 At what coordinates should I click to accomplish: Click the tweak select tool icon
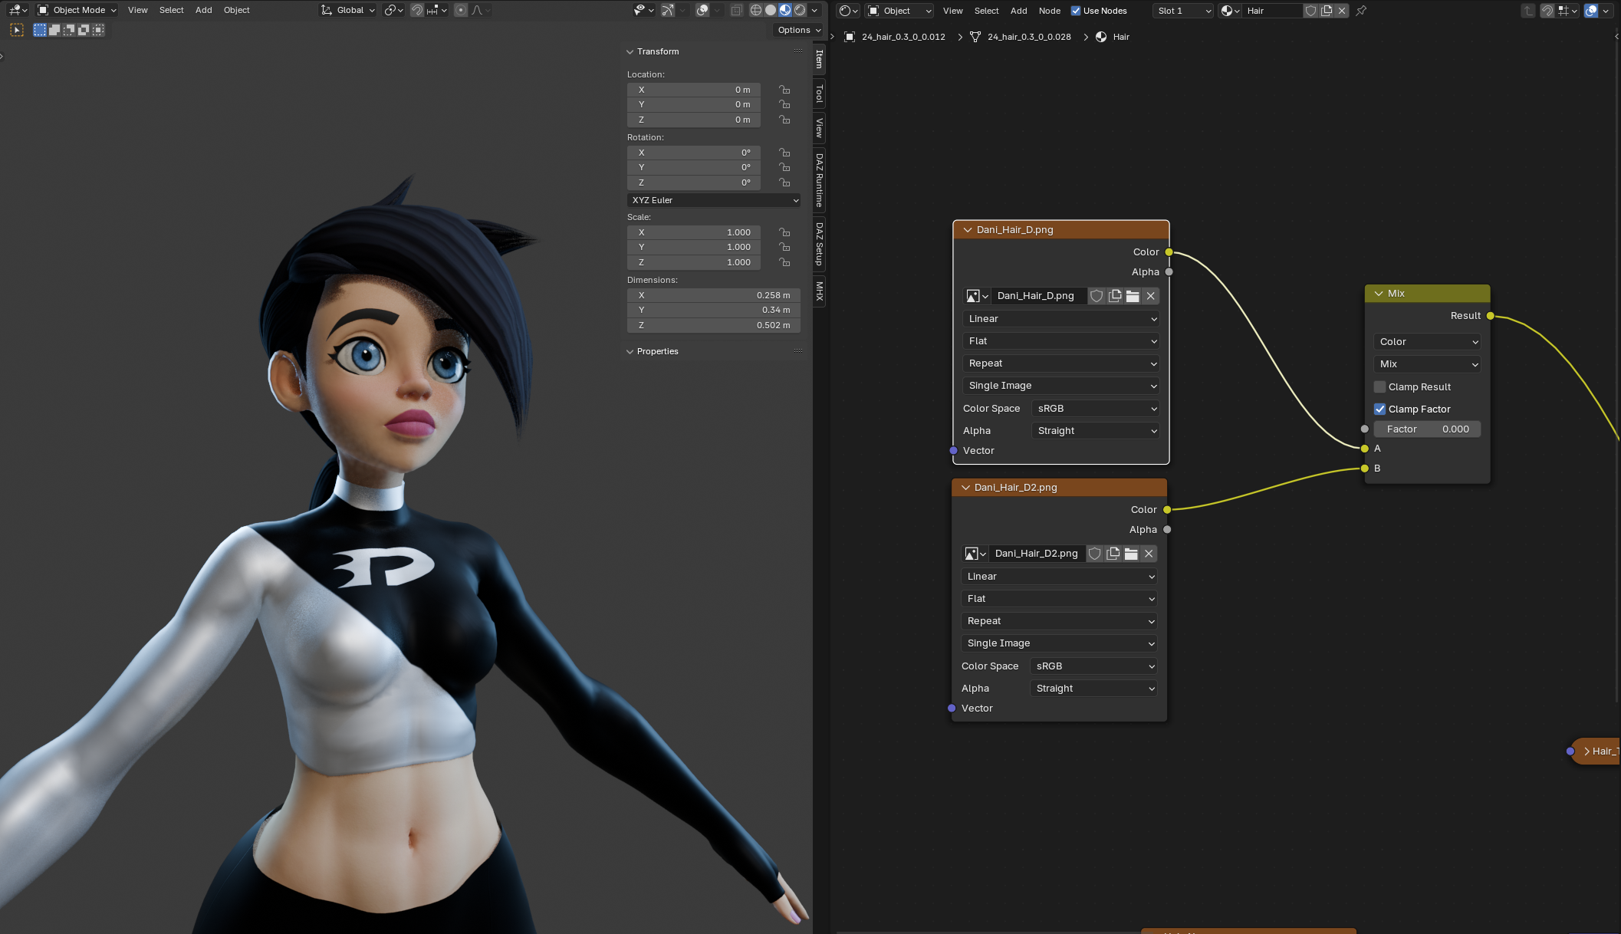tap(17, 30)
